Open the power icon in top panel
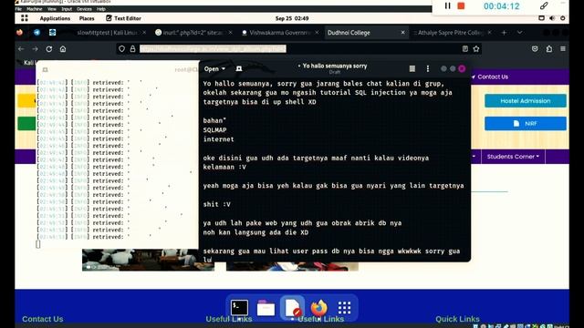Image resolution: width=584 pixels, height=328 pixels. (563, 18)
